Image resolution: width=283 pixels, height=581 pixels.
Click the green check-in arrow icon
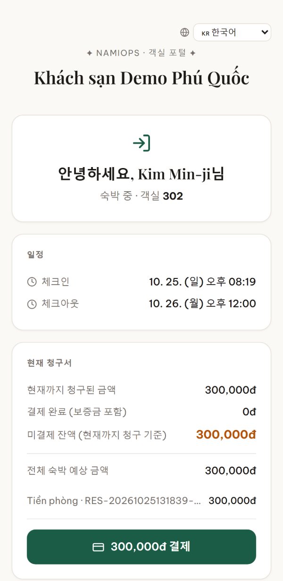point(141,143)
